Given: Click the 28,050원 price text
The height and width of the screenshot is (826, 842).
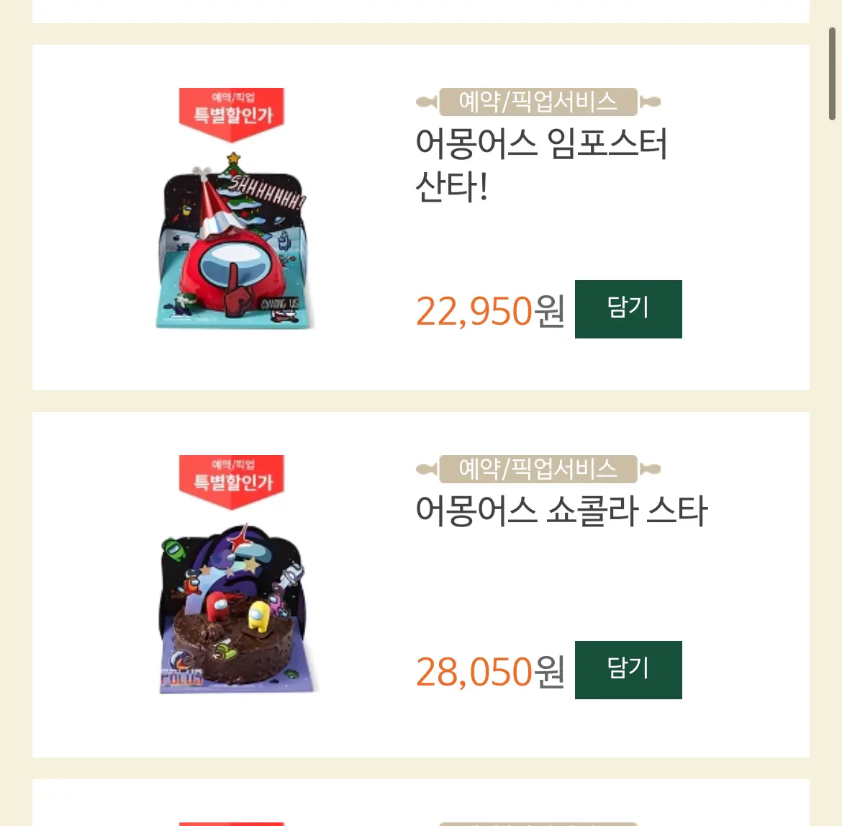Looking at the screenshot, I should (490, 672).
